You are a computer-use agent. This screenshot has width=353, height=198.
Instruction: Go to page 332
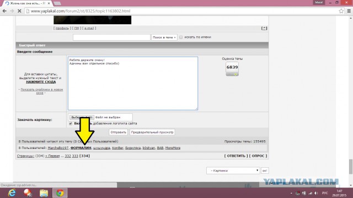[x=68, y=156]
